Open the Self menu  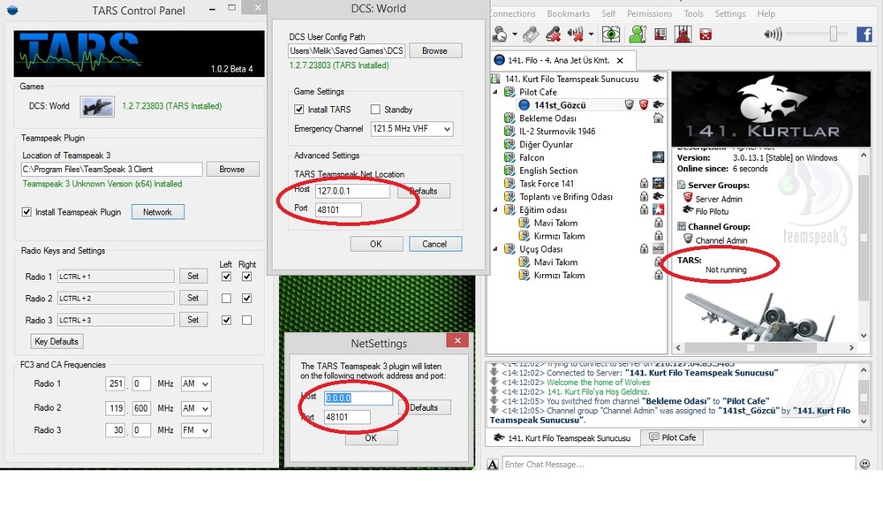point(608,13)
